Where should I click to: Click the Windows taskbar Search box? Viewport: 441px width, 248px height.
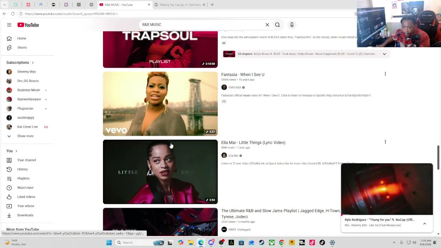coord(140,242)
